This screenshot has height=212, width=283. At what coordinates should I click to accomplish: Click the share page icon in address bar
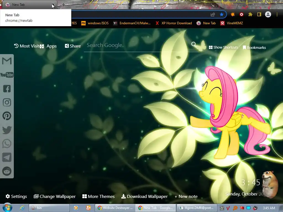click(213, 15)
